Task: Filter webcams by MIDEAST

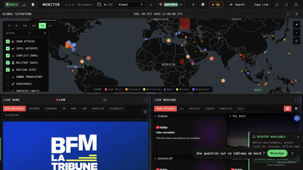Action: point(195,109)
